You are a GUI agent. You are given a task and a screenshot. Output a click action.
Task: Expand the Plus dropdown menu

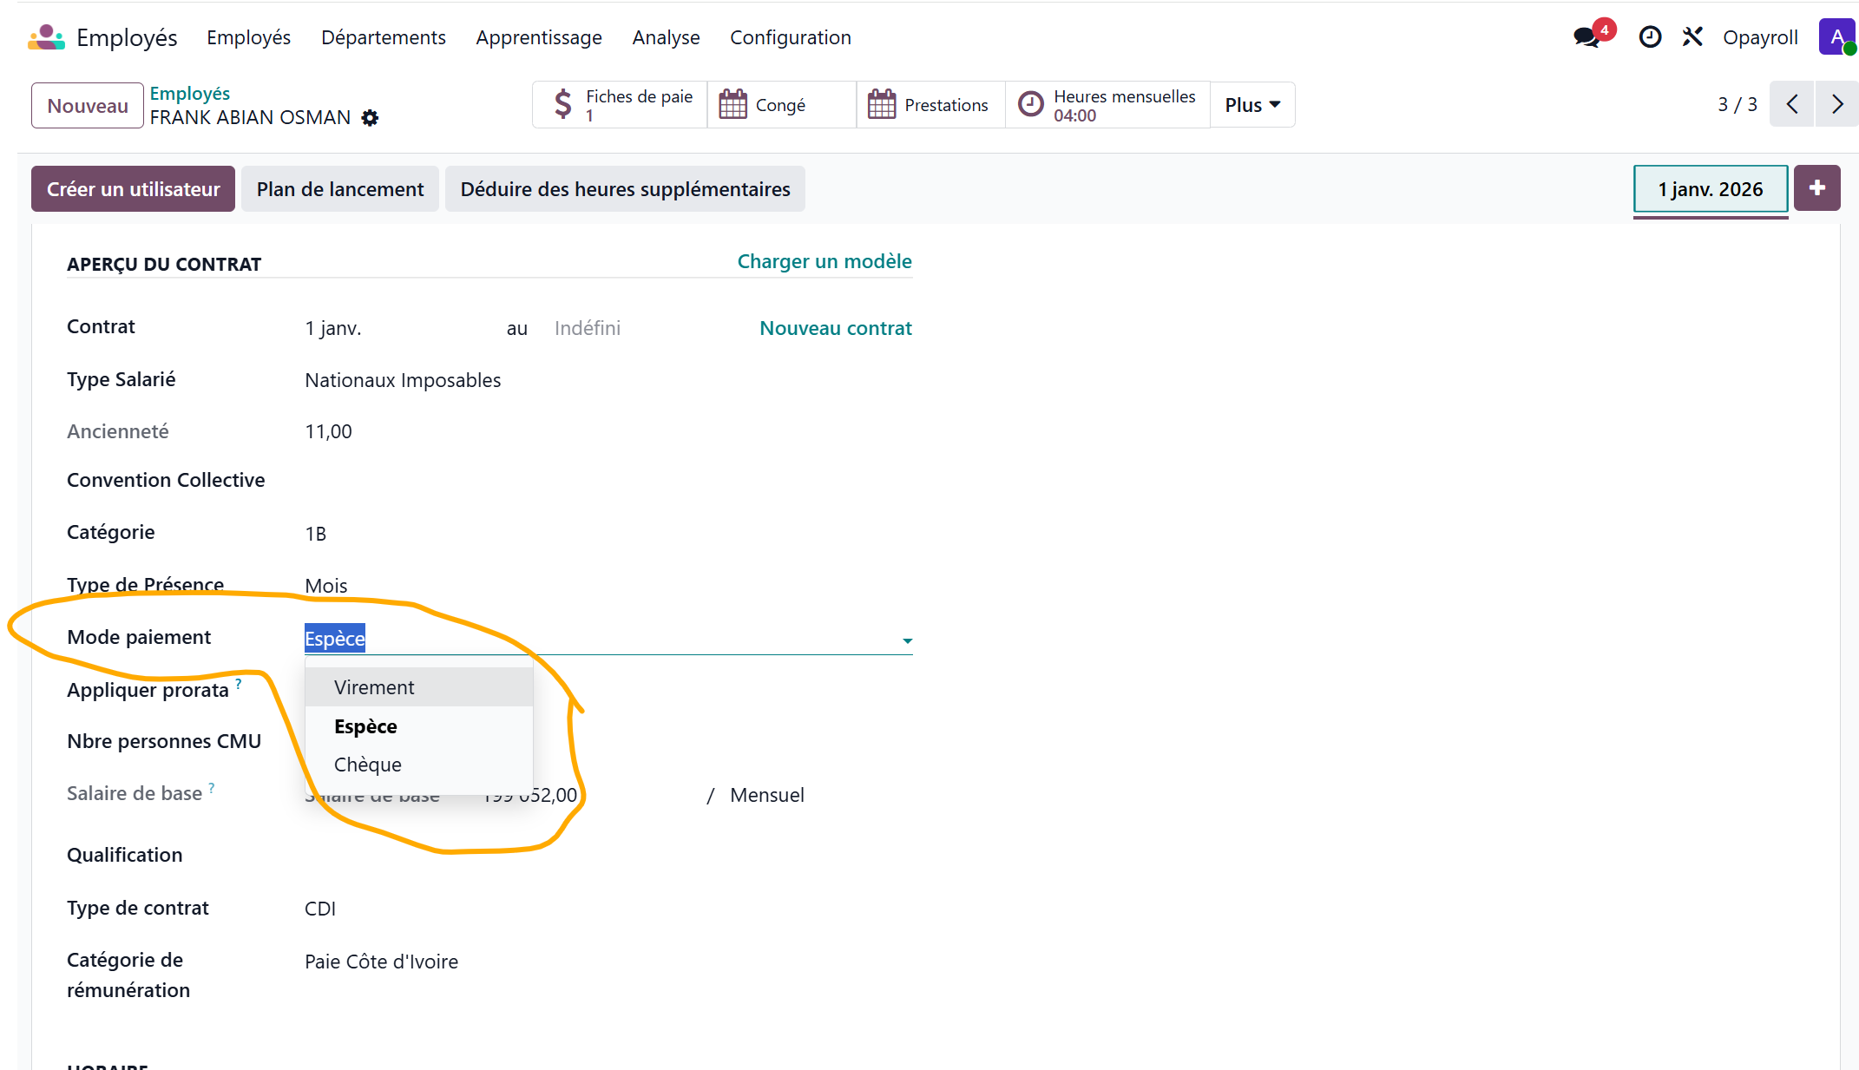[x=1252, y=105]
